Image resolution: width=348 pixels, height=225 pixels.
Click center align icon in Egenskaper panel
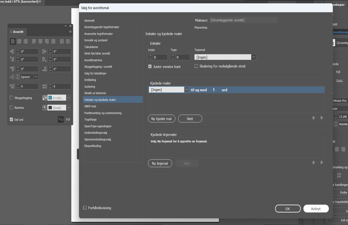(x=337, y=149)
